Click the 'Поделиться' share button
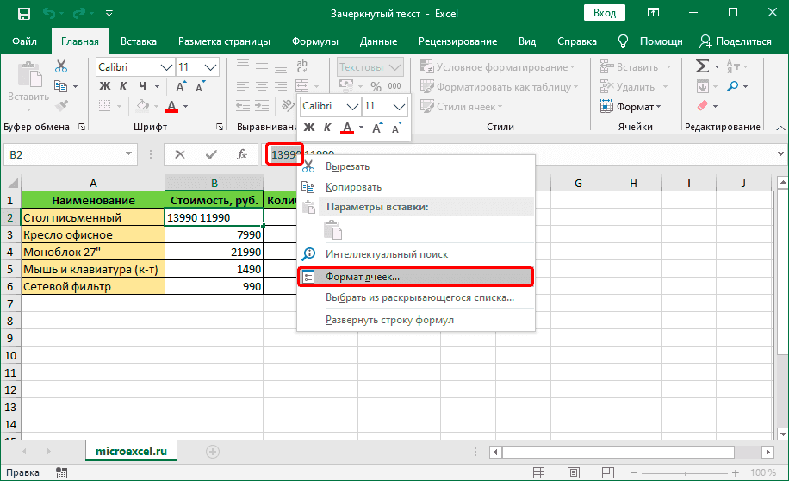This screenshot has height=481, width=789. pyautogui.click(x=735, y=41)
